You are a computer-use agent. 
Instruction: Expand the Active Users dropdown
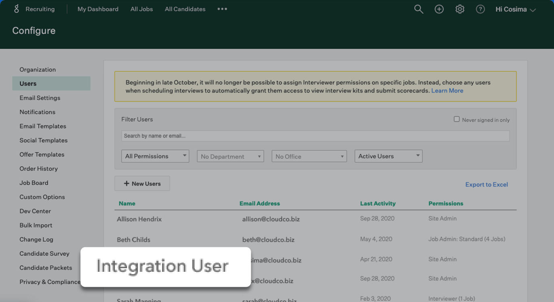coord(388,156)
